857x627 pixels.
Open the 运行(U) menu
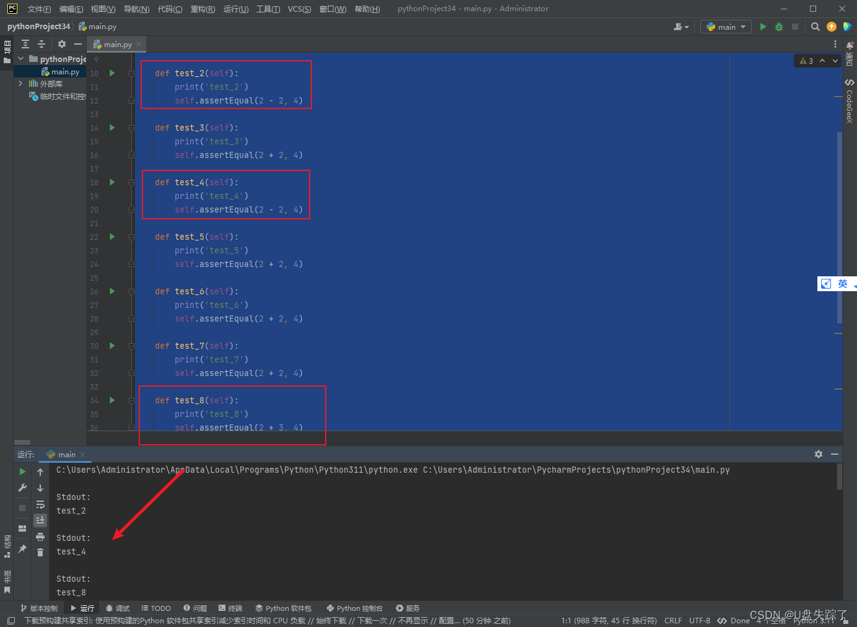[236, 9]
